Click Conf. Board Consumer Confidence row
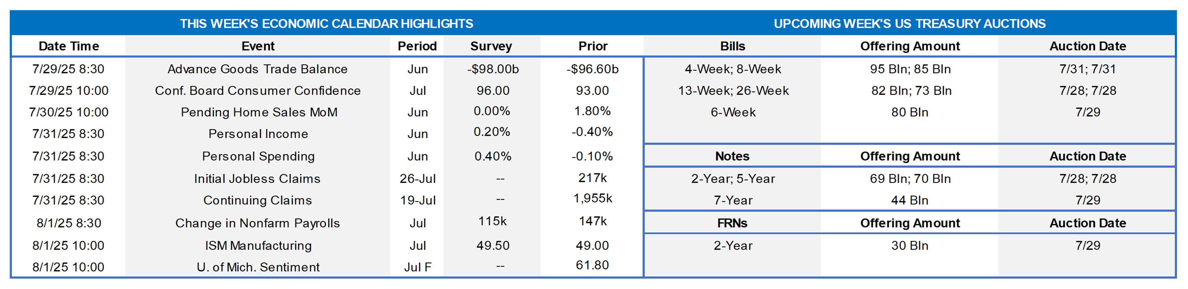 (257, 91)
